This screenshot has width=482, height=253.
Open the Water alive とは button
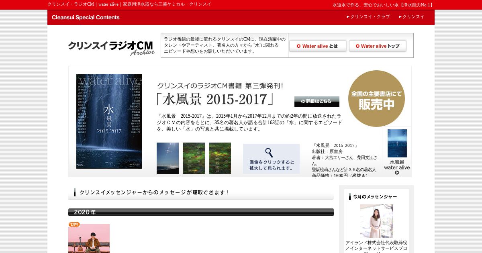[x=317, y=46]
